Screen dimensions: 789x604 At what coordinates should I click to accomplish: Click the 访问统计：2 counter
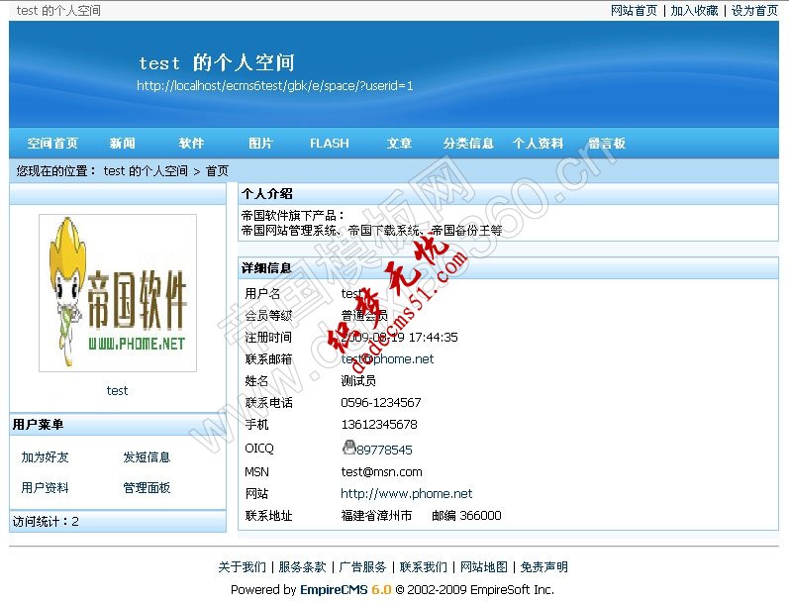[46, 522]
